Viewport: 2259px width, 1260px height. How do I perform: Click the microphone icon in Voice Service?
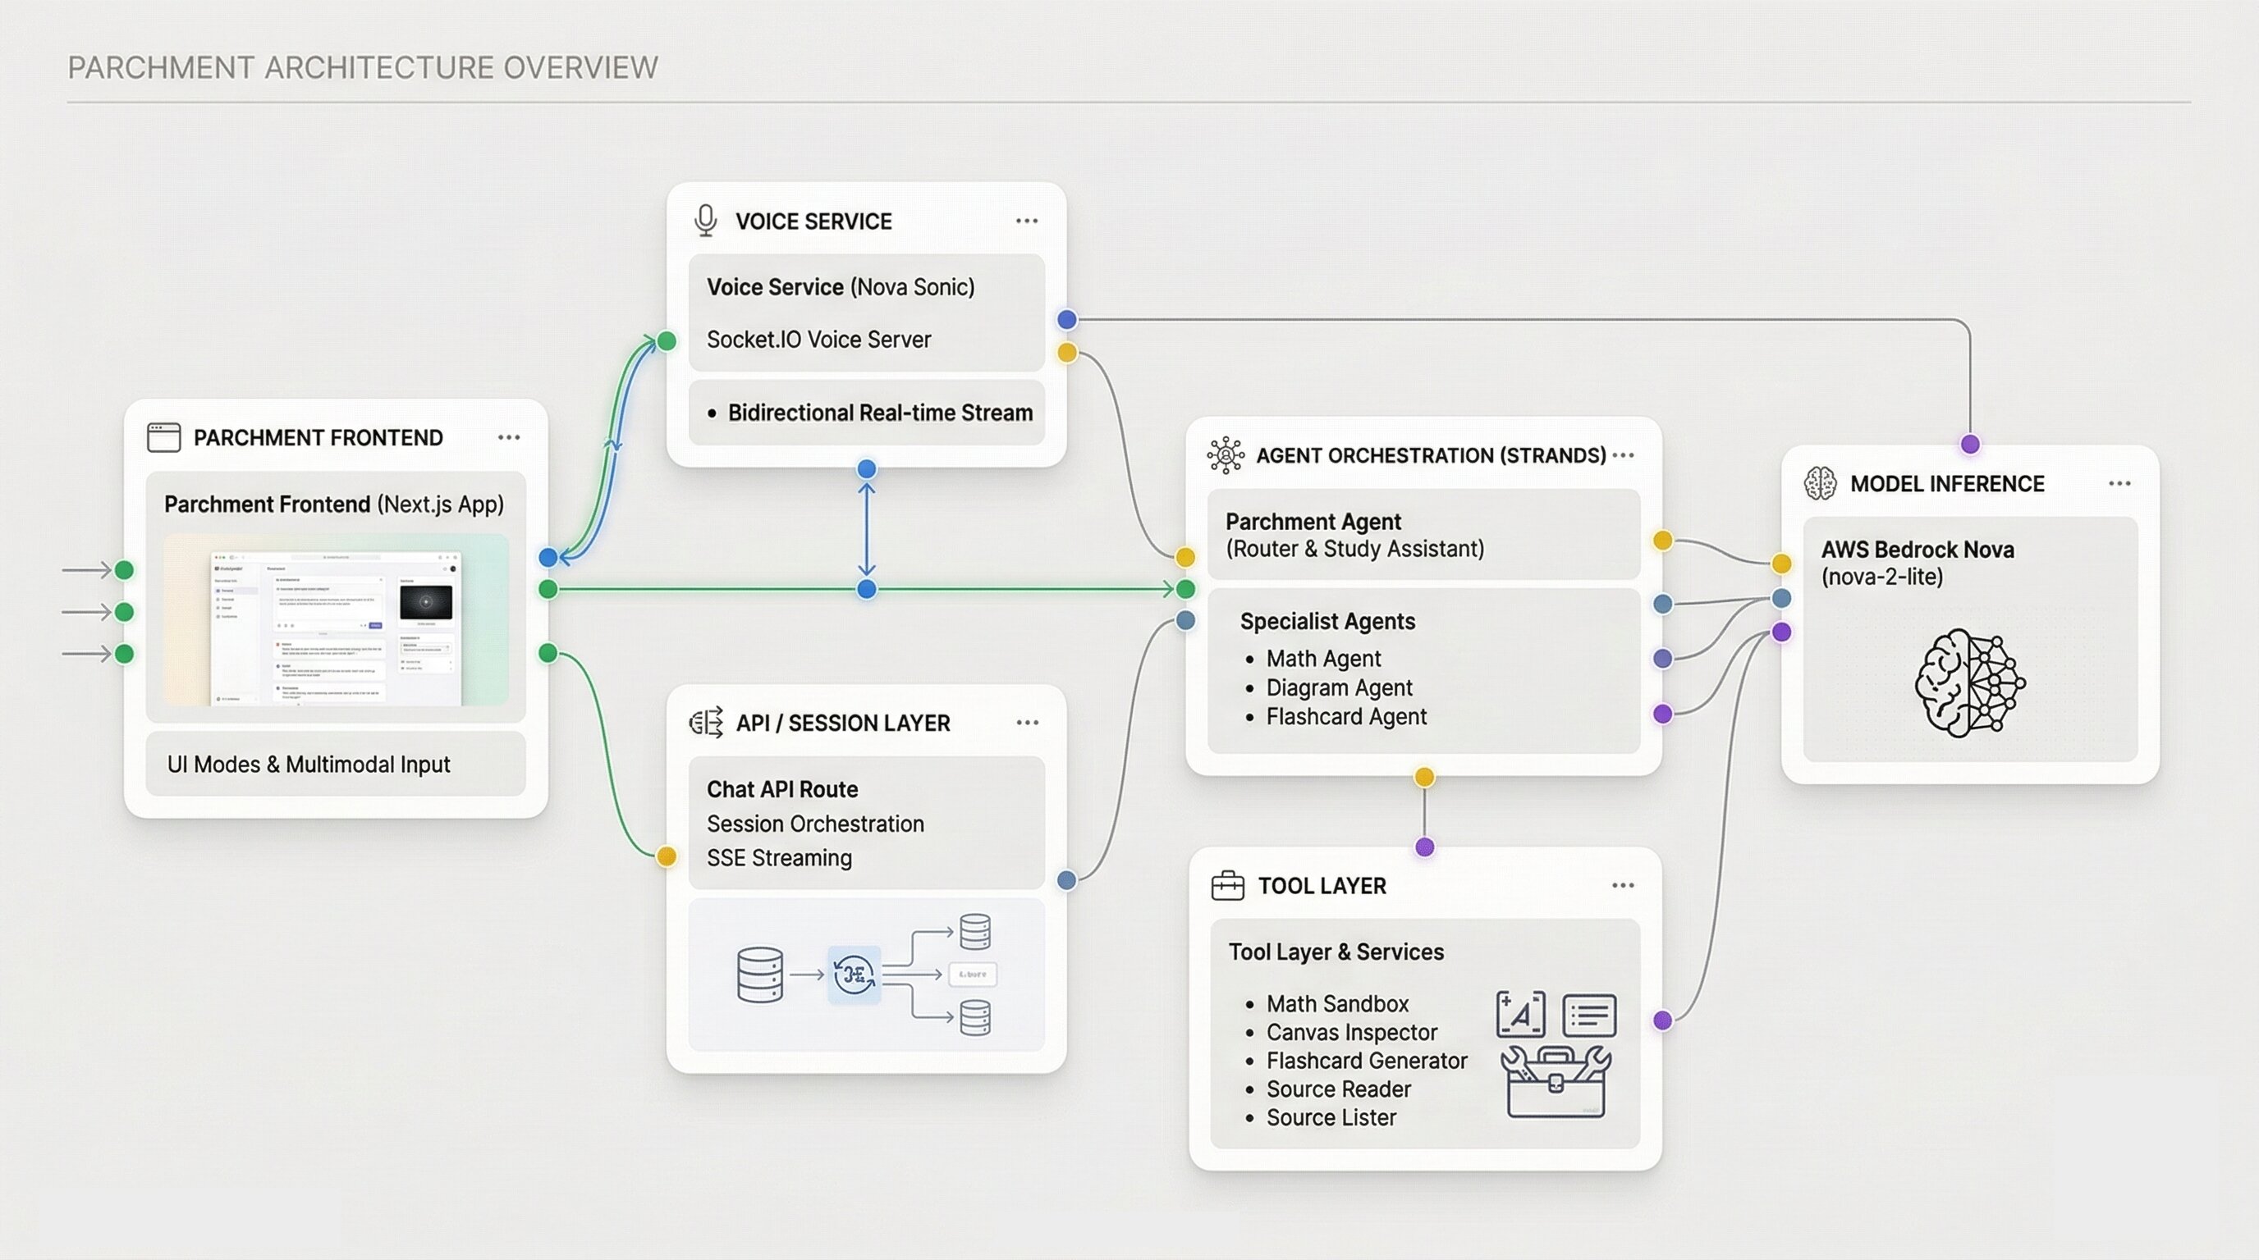[705, 221]
